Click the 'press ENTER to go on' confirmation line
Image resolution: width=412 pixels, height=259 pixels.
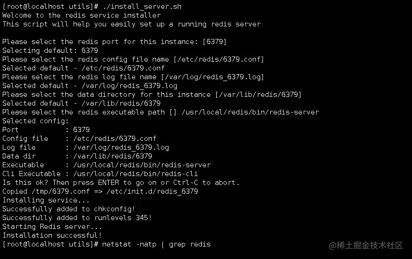121,183
